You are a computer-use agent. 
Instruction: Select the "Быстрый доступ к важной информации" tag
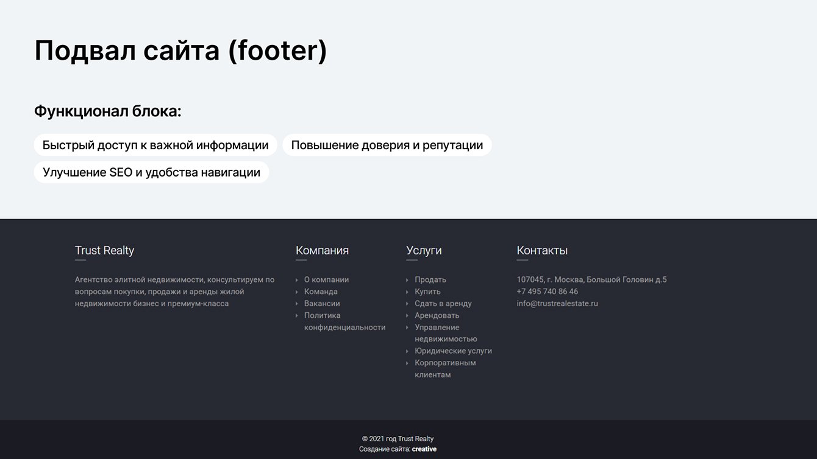pyautogui.click(x=155, y=145)
